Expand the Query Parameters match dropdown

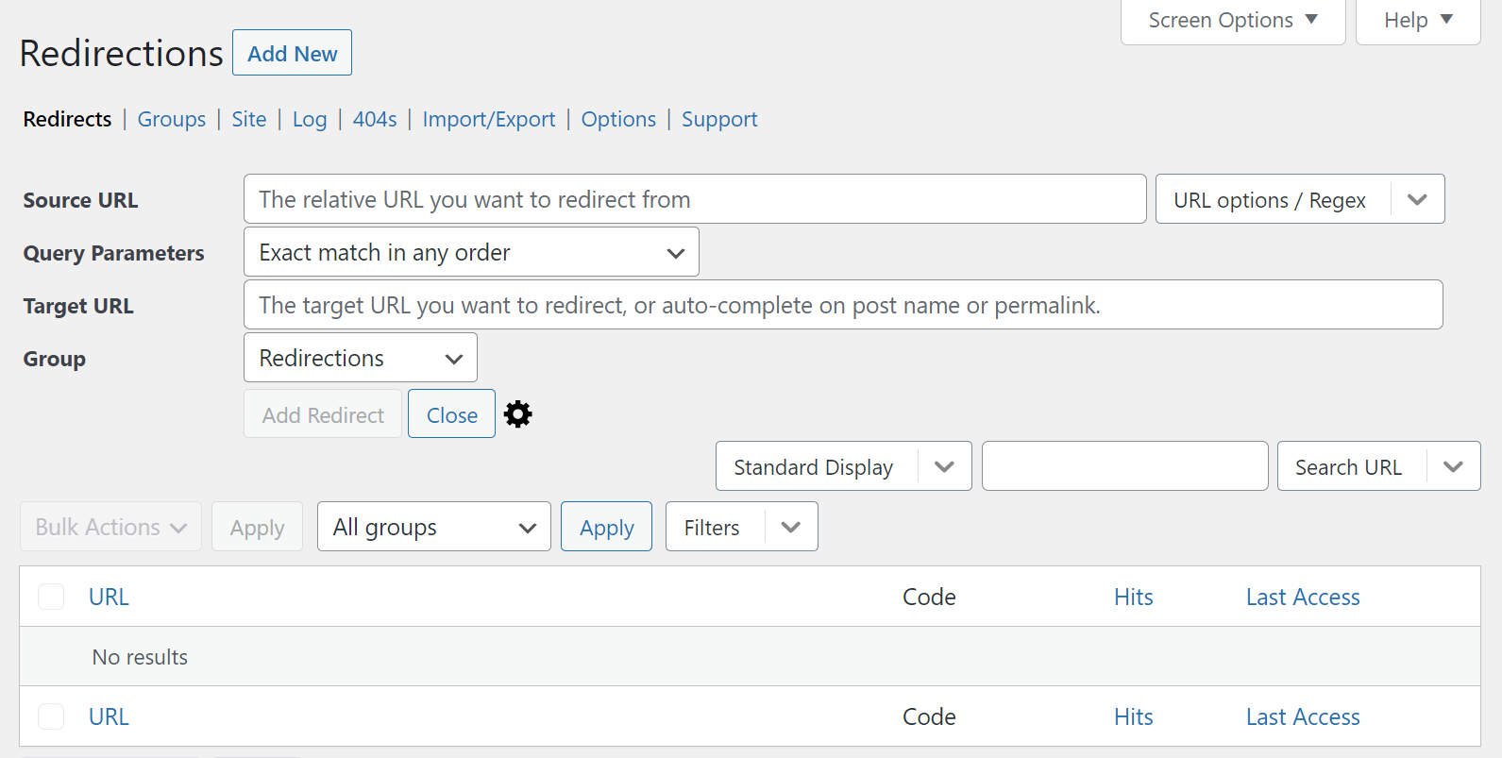470,252
